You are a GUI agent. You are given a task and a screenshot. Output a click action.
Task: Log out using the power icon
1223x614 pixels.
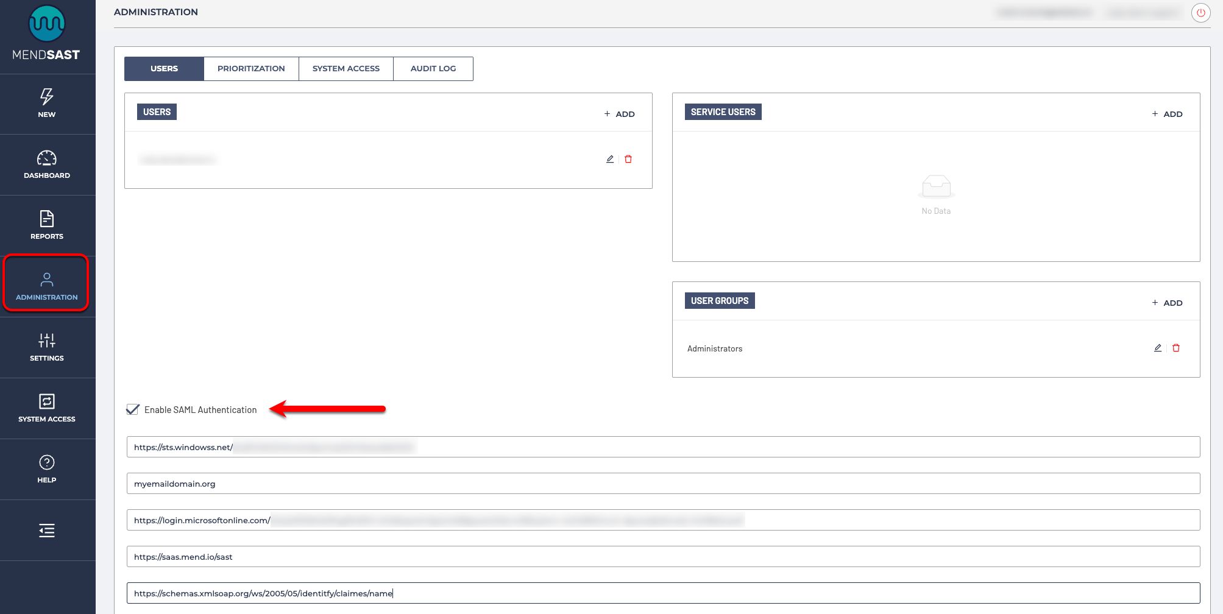[x=1200, y=12]
